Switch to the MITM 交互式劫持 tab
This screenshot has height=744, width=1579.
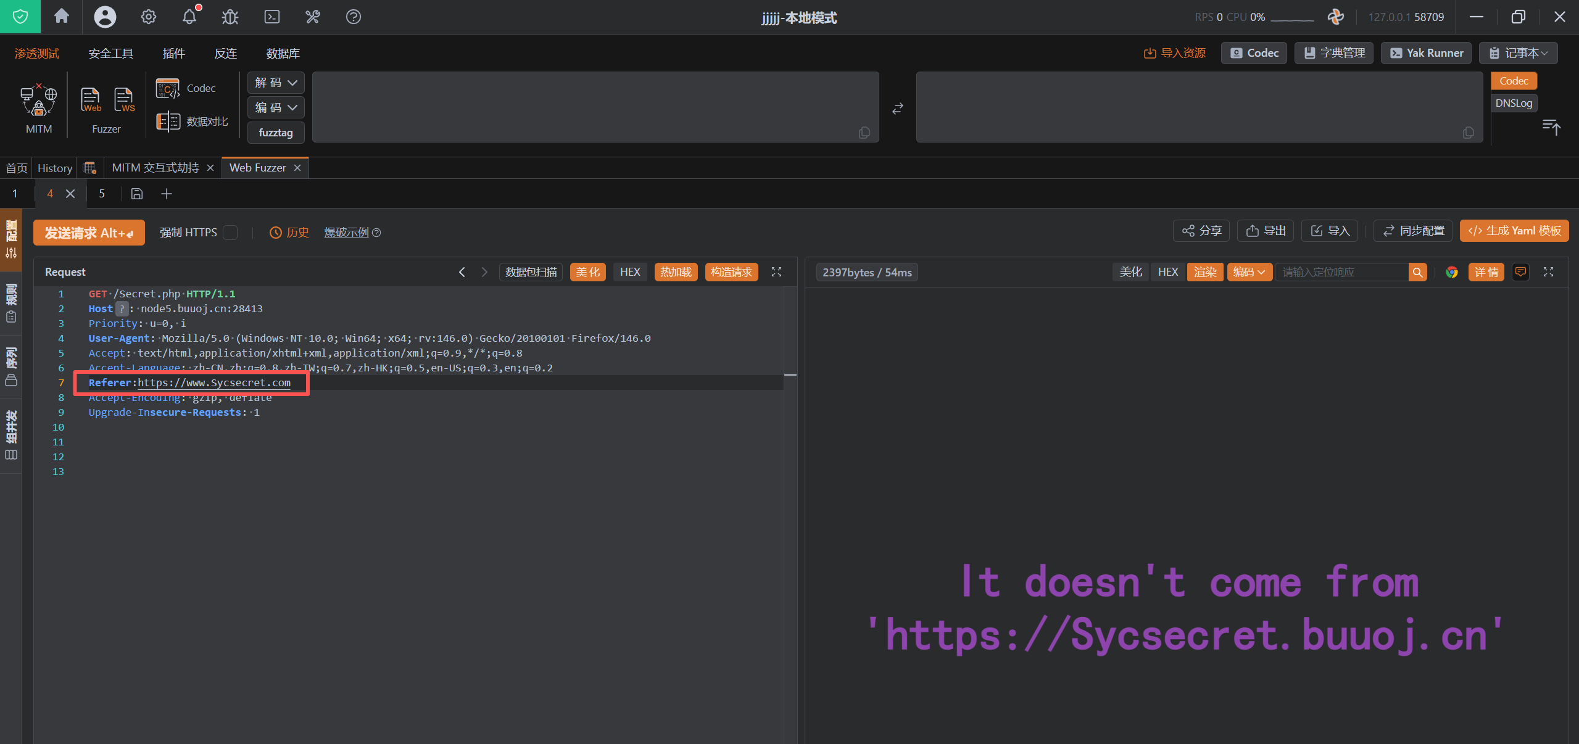pyautogui.click(x=155, y=168)
